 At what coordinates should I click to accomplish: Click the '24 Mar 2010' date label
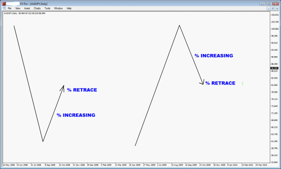coord(261,165)
